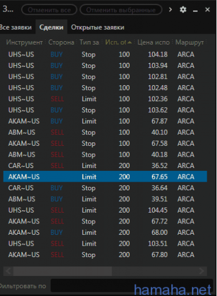Click the Отменить выбранные button
Screen dimensions: 217x296
[121, 10]
